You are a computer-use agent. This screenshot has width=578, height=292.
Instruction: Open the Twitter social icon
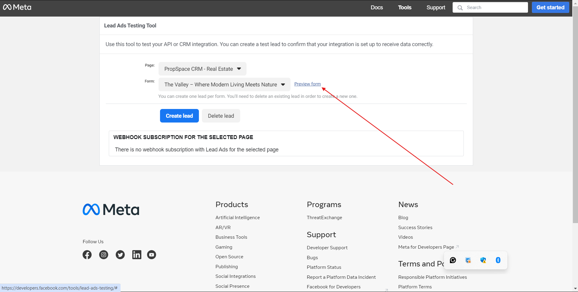pyautogui.click(x=120, y=255)
